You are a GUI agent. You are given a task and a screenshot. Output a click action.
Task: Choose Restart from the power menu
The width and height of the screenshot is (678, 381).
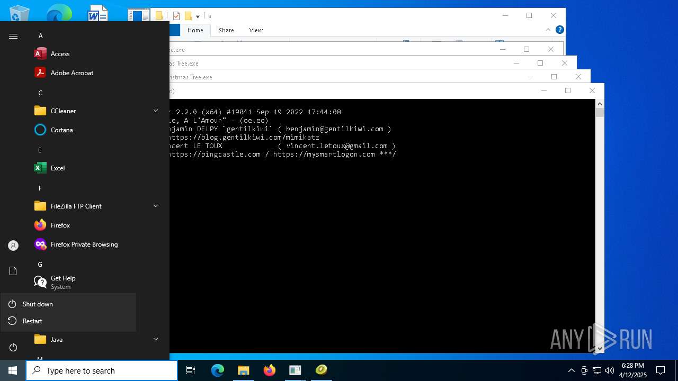coord(68,321)
